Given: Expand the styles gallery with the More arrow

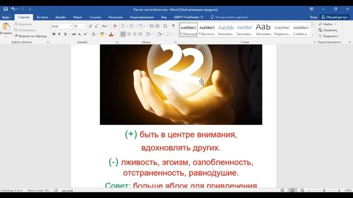Looking at the screenshot, I should pos(313,35).
